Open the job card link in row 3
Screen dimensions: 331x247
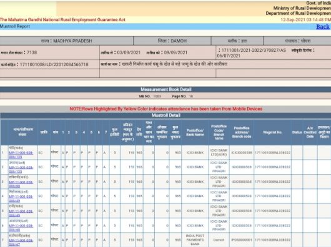21,184
